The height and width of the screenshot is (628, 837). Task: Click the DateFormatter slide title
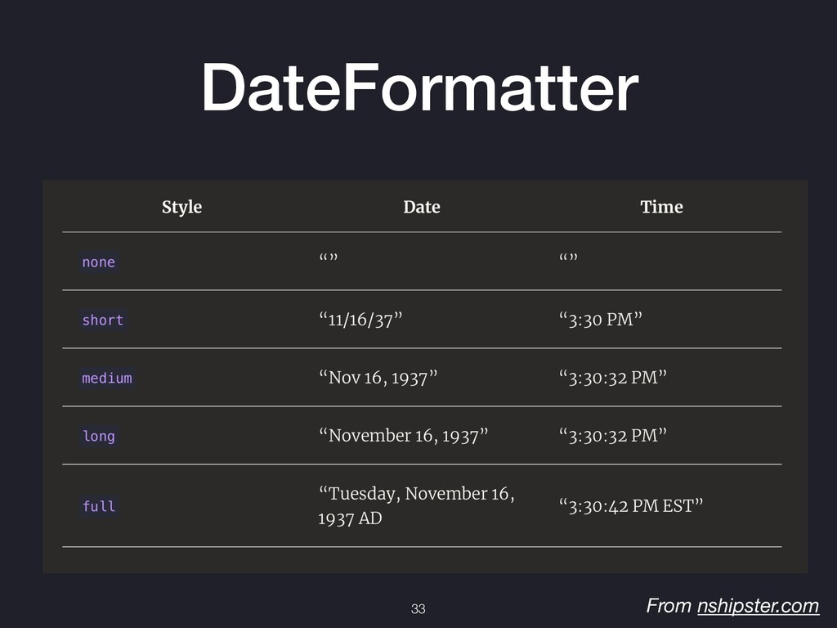tap(419, 87)
